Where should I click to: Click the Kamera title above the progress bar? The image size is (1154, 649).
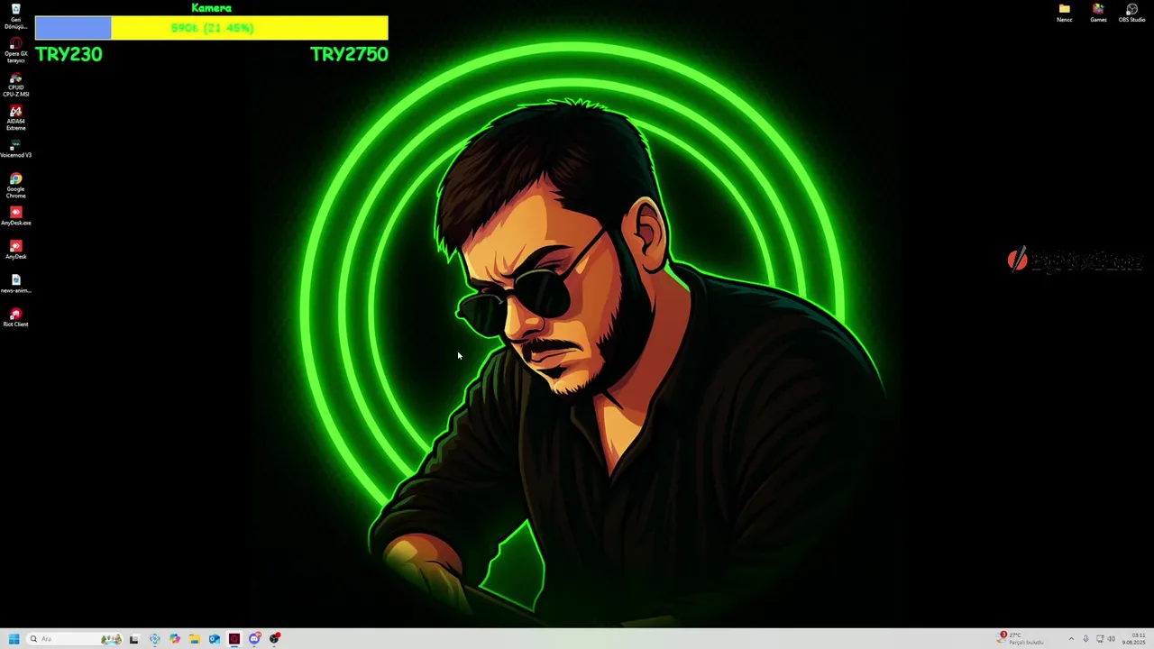pyautogui.click(x=212, y=8)
